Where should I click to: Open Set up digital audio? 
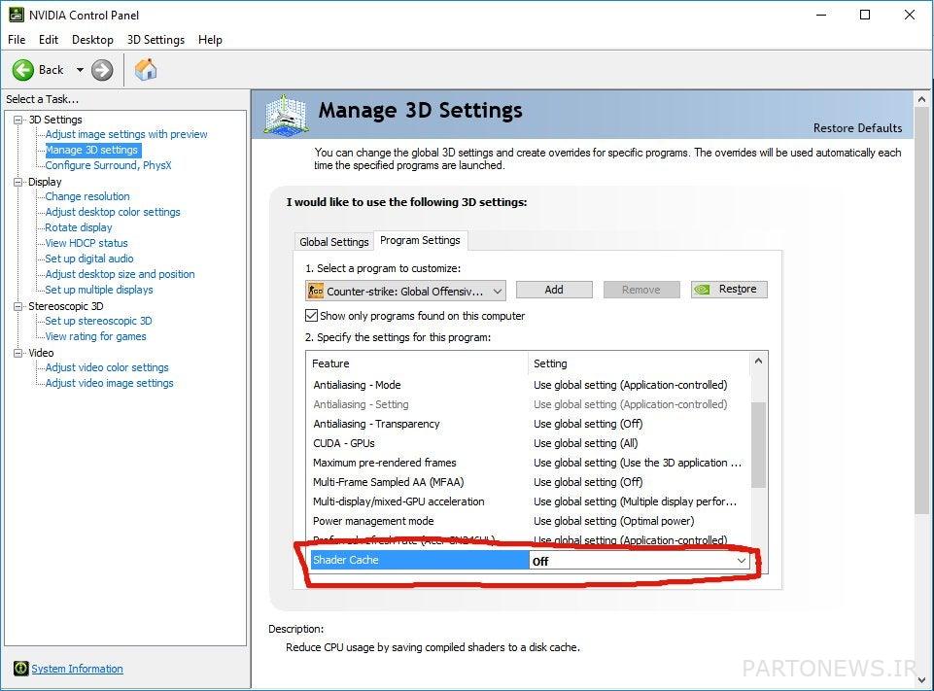coord(89,259)
